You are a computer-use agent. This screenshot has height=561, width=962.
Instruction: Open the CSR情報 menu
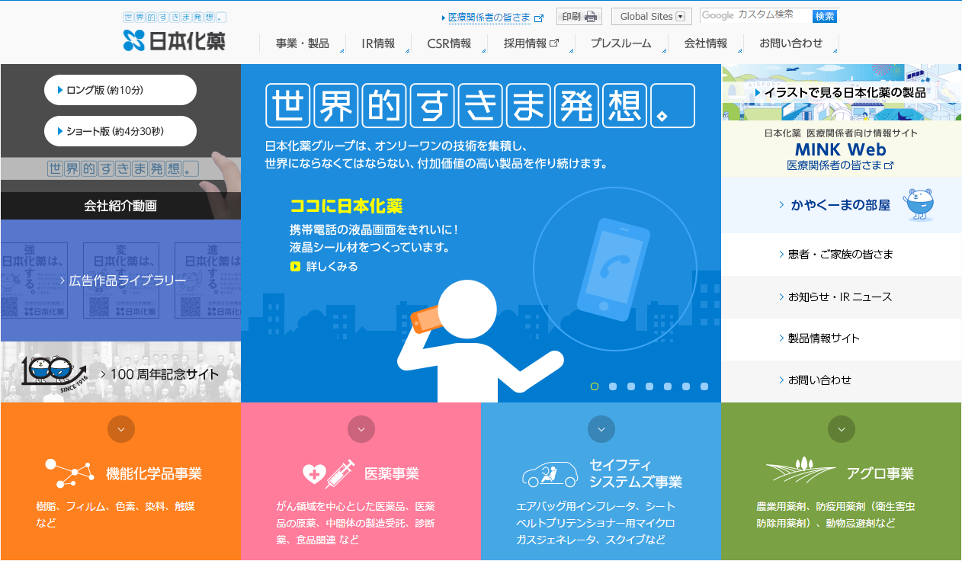coord(449,43)
